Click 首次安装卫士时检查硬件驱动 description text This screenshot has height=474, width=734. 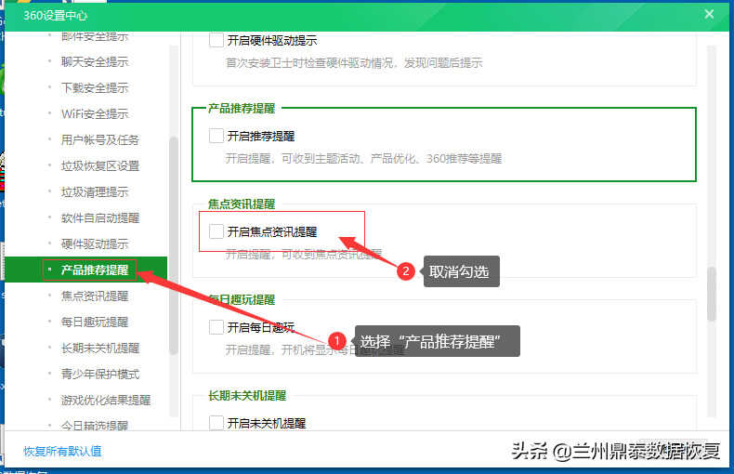click(354, 63)
